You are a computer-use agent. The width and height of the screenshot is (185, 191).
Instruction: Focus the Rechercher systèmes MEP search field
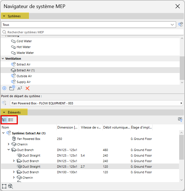[x=92, y=32]
